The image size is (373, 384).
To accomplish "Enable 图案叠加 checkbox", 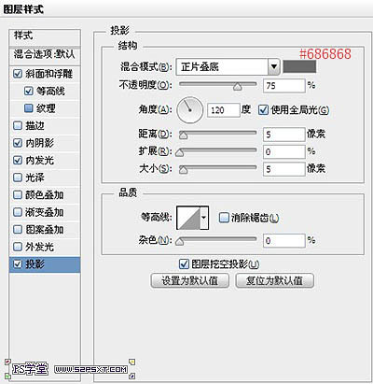I will click(18, 230).
